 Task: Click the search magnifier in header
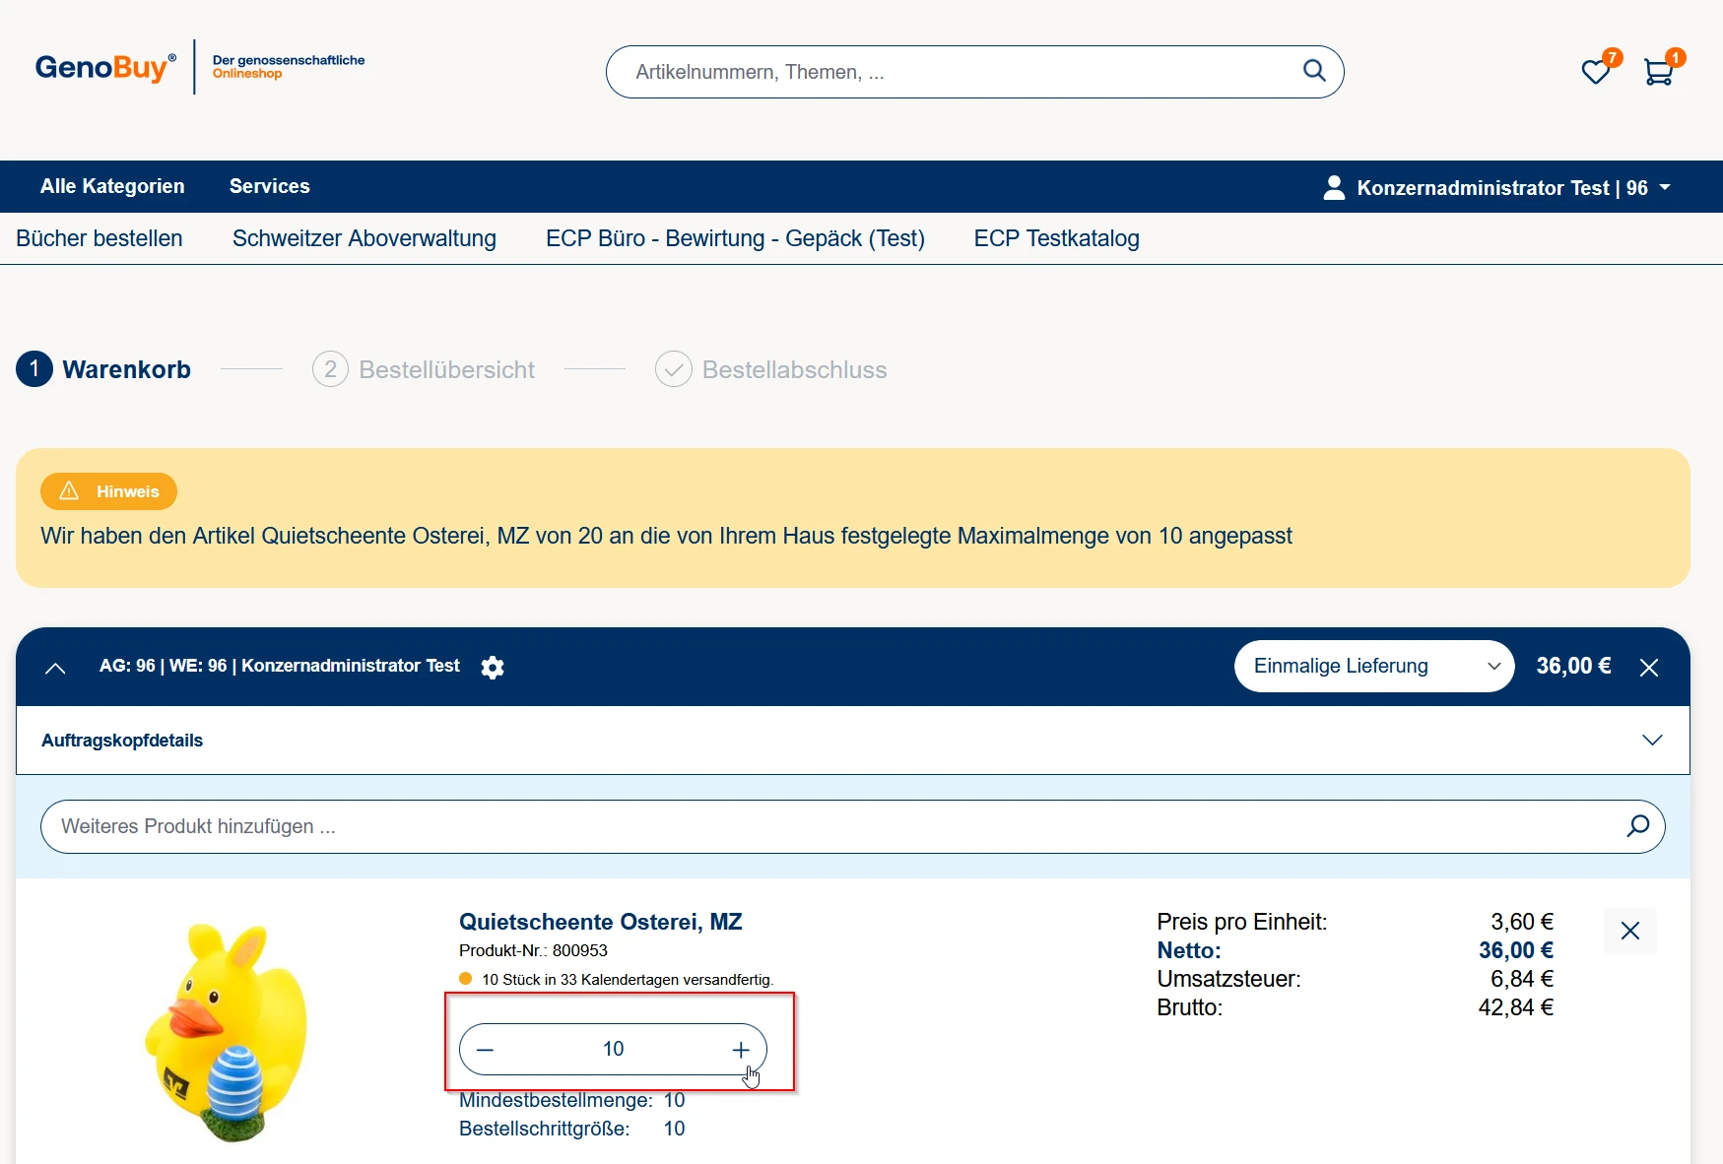coord(1314,71)
